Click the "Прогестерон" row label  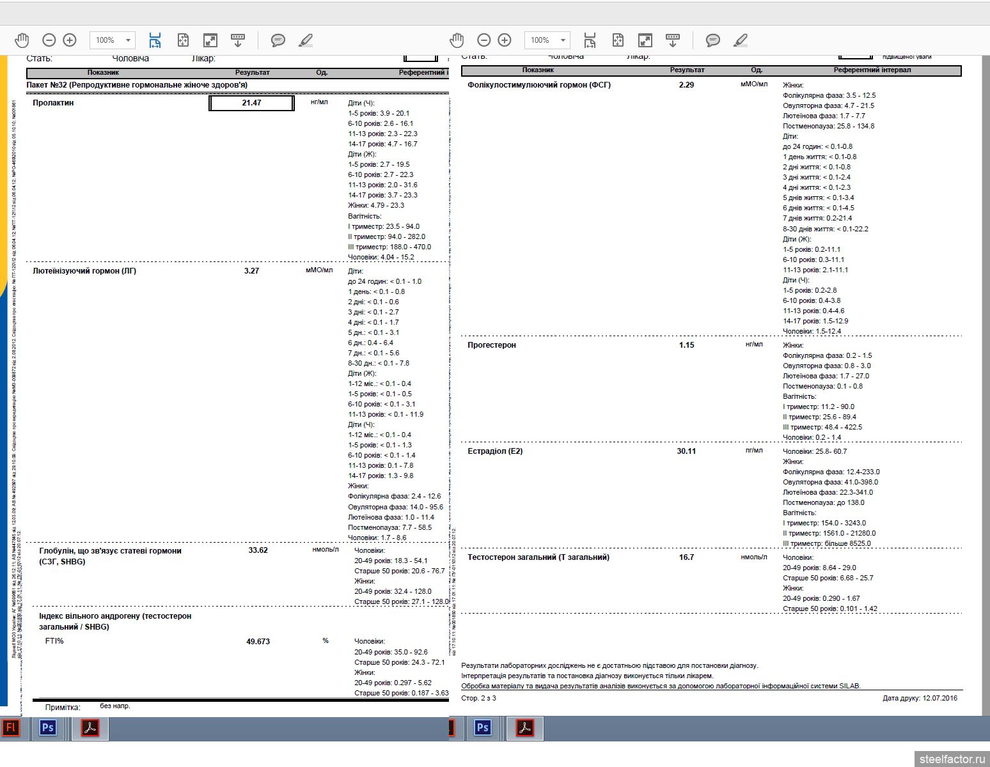point(492,345)
